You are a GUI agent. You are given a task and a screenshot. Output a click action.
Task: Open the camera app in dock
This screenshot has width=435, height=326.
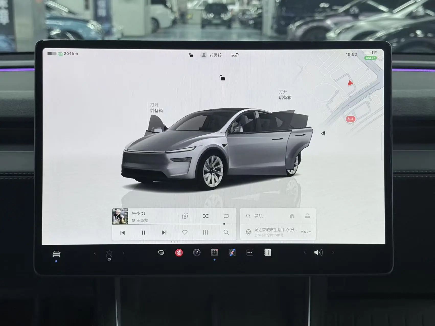(x=197, y=253)
